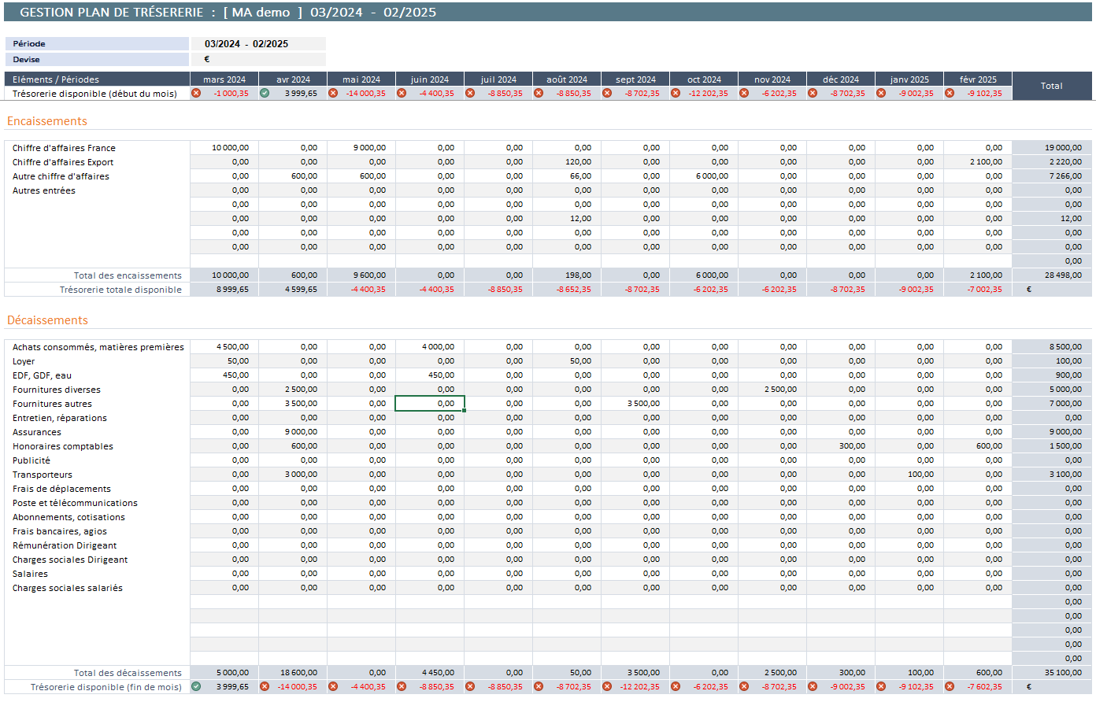Click red X icon in end-of-month avr 2024 cell
This screenshot has height=702, width=1096.
point(265,686)
